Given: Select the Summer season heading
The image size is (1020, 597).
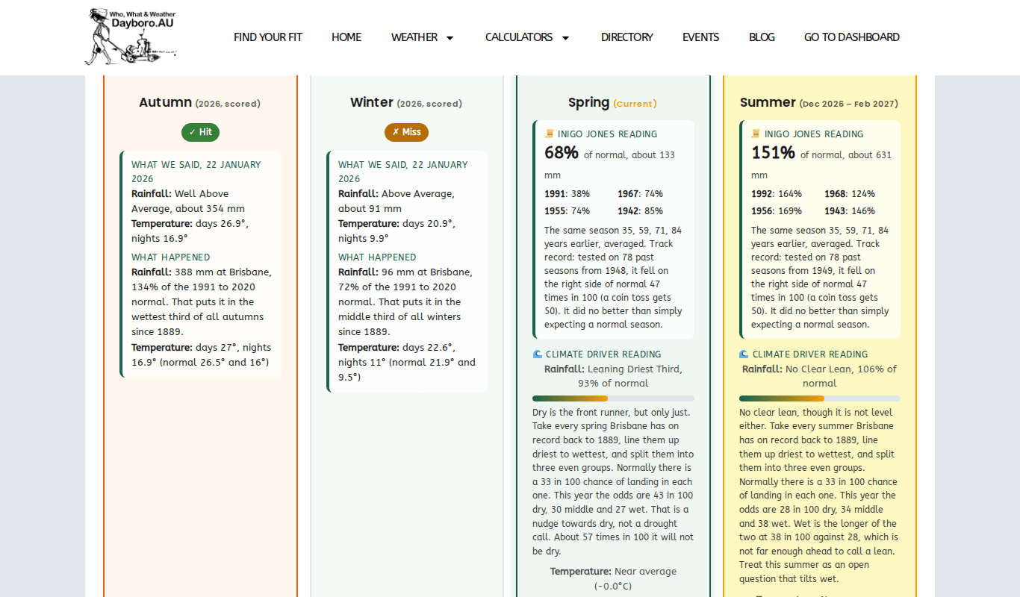Looking at the screenshot, I should (819, 103).
